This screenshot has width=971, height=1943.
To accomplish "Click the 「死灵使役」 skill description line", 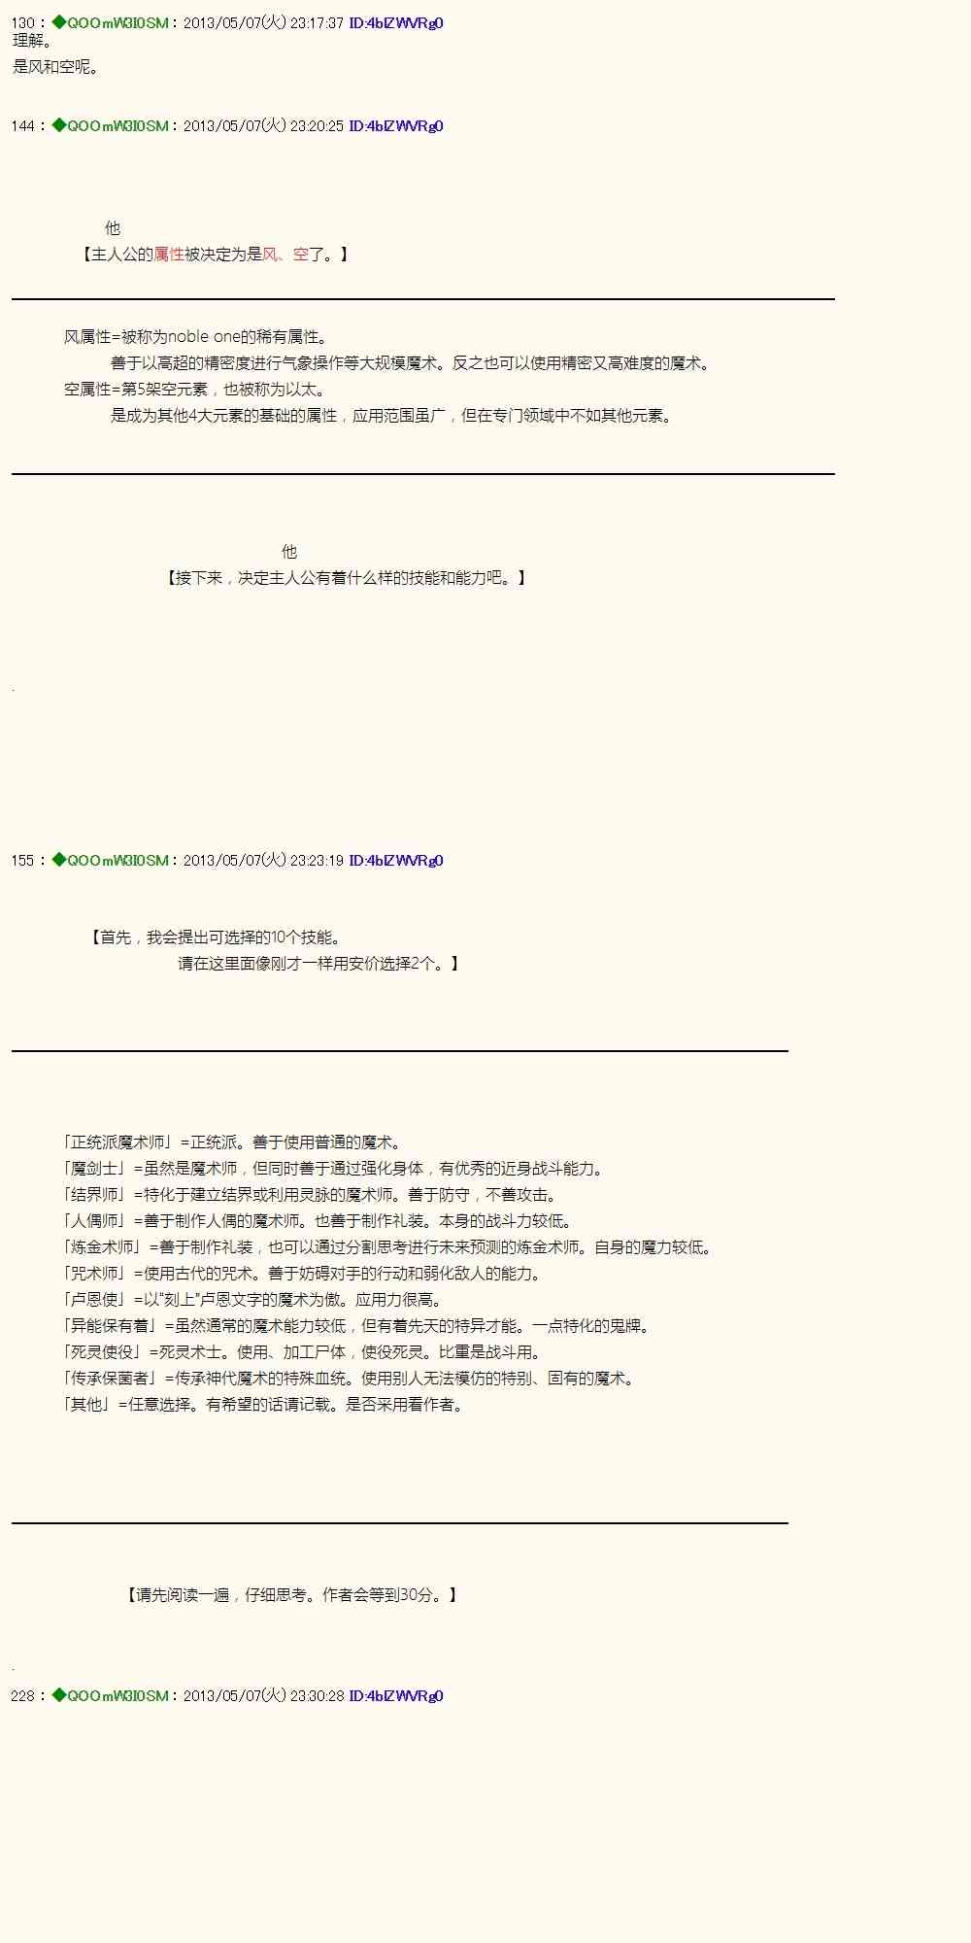I will click(x=301, y=1351).
